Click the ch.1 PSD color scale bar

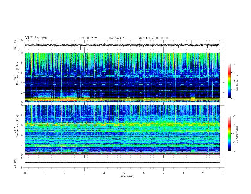pyautogui.click(x=229, y=81)
